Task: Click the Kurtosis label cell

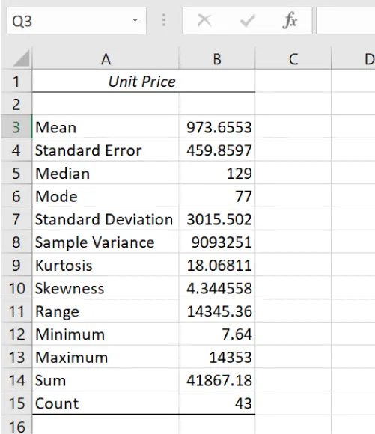Action: pyautogui.click(x=106, y=265)
